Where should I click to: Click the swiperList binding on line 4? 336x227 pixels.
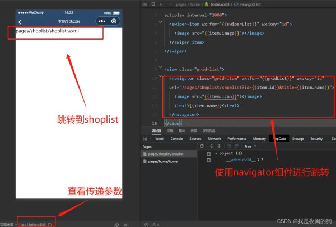pos(239,24)
